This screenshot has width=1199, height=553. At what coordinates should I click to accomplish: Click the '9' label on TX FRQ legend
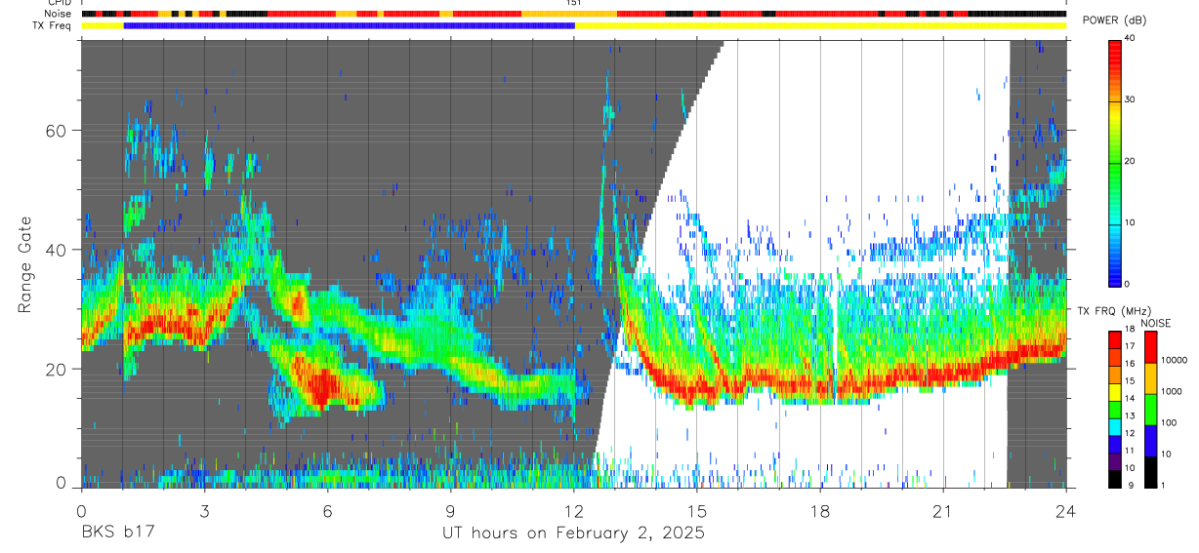pyautogui.click(x=1130, y=487)
